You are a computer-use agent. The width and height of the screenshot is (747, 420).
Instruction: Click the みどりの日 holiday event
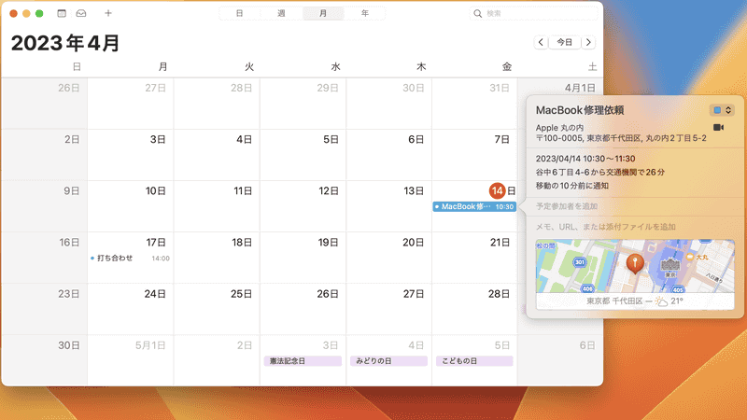[x=388, y=361]
